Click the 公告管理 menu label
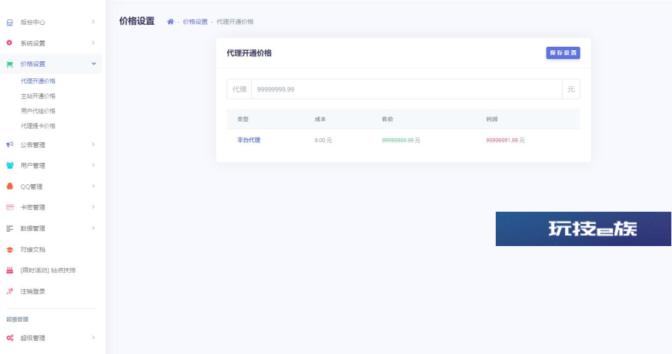Screen dimensions: 672x354 (x=32, y=144)
